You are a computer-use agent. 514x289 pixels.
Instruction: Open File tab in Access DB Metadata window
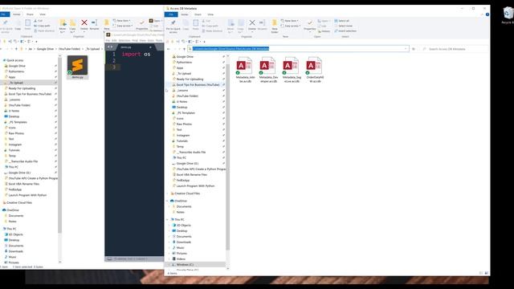click(171, 14)
